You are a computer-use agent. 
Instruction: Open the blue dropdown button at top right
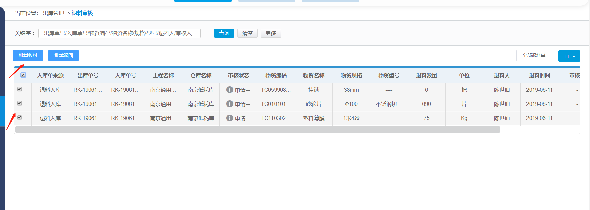click(x=569, y=56)
